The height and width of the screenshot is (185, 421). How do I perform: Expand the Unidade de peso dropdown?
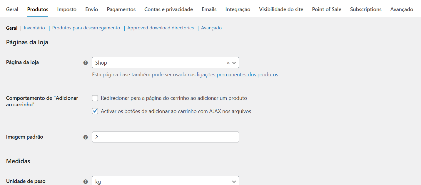(165, 181)
